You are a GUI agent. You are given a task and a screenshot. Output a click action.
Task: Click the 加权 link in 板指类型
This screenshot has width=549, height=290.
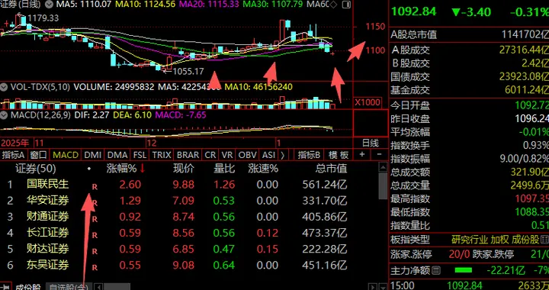pyautogui.click(x=499, y=240)
